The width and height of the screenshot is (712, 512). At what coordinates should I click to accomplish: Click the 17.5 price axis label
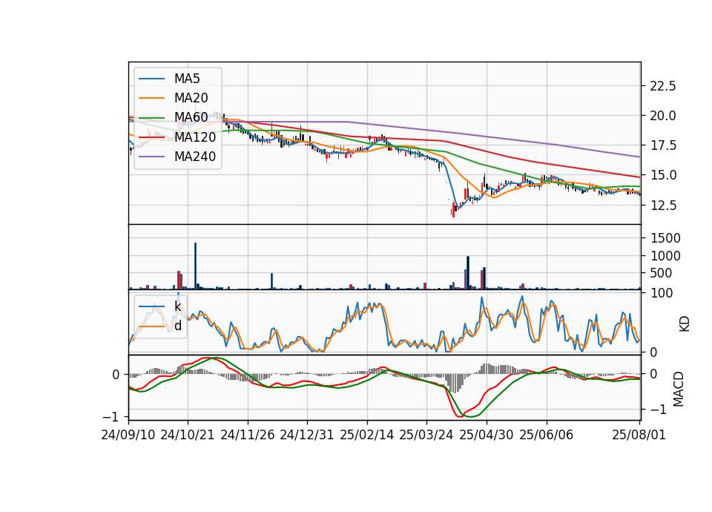pyautogui.click(x=663, y=146)
